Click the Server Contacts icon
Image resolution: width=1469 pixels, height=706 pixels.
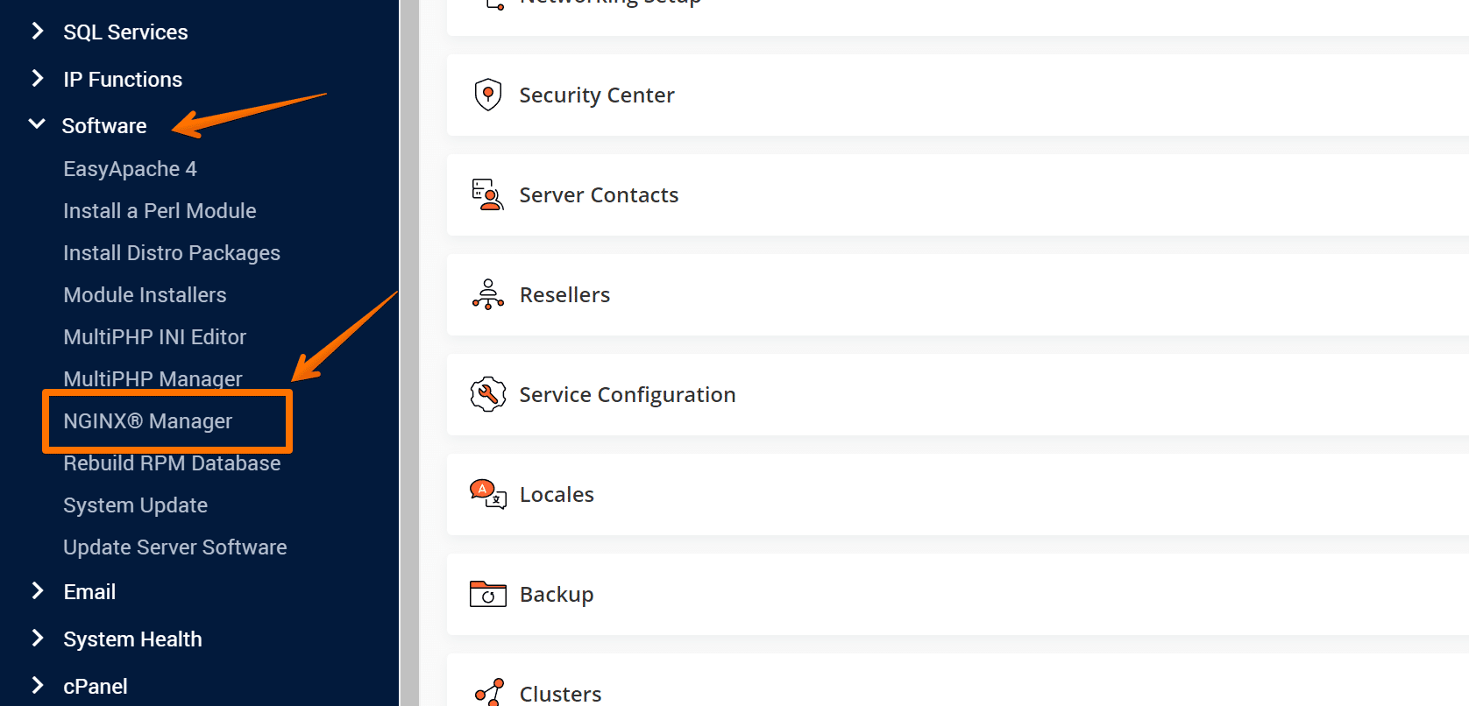click(488, 194)
